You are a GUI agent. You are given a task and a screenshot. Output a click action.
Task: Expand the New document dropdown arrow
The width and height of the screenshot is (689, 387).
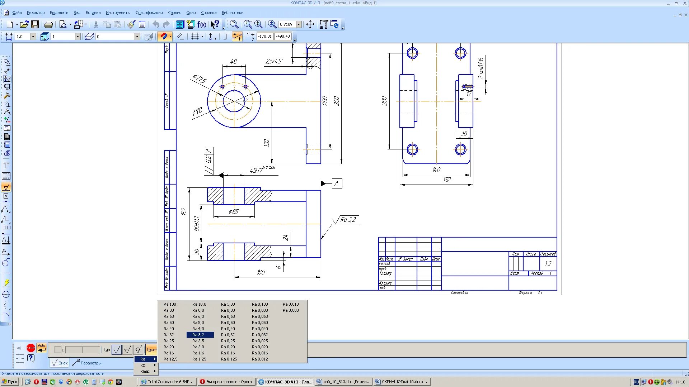(x=17, y=24)
